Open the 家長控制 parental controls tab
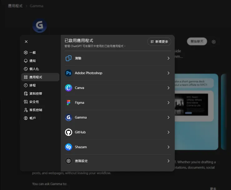 pos(40,110)
